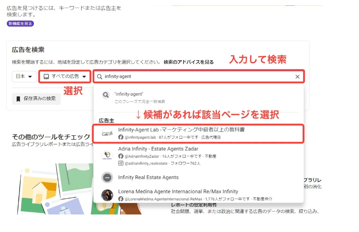
Task: Click the 新機能を見る badge
Action: tap(20, 24)
